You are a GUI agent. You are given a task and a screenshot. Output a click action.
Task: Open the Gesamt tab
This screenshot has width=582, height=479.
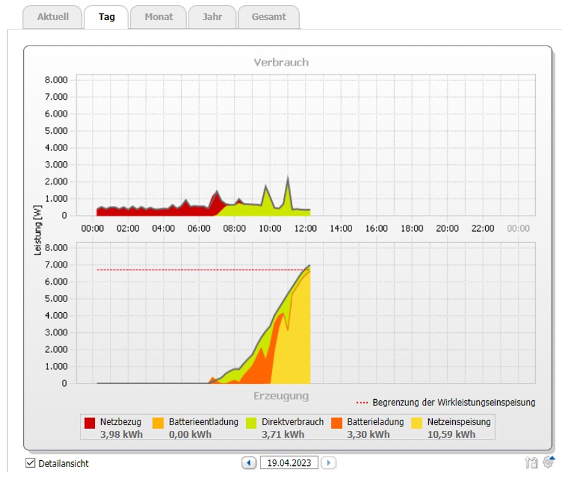tap(269, 17)
